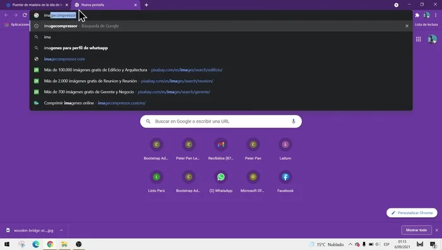
Task: Open notification center icon
Action: (433, 244)
